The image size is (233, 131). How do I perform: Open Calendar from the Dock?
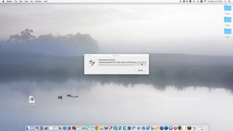[x=32, y=128]
